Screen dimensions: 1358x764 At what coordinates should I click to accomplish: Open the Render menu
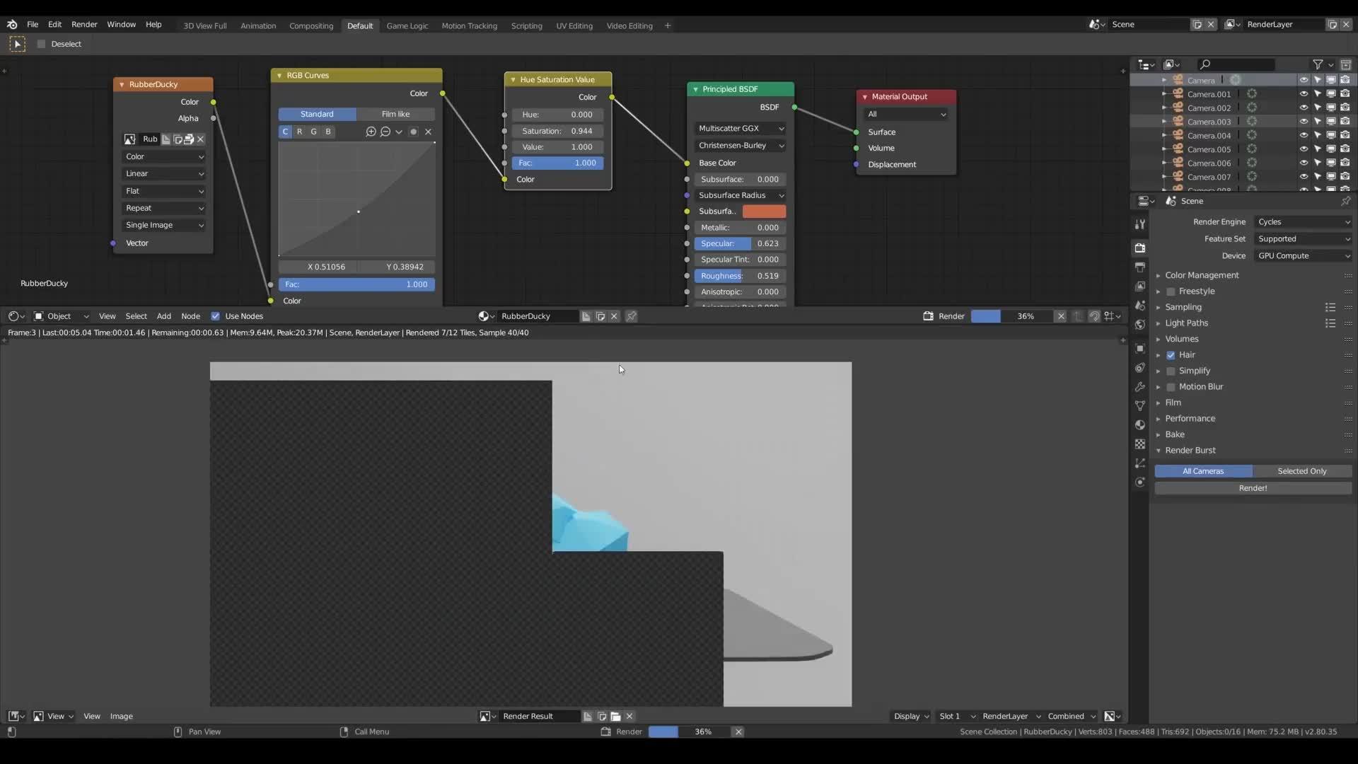click(x=84, y=24)
